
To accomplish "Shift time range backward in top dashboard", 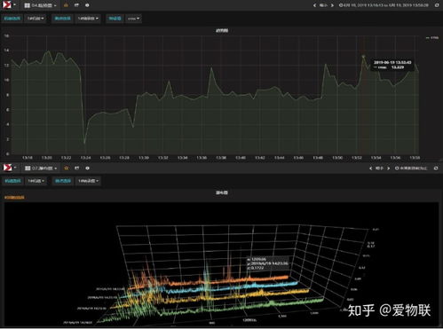I will (314, 5).
